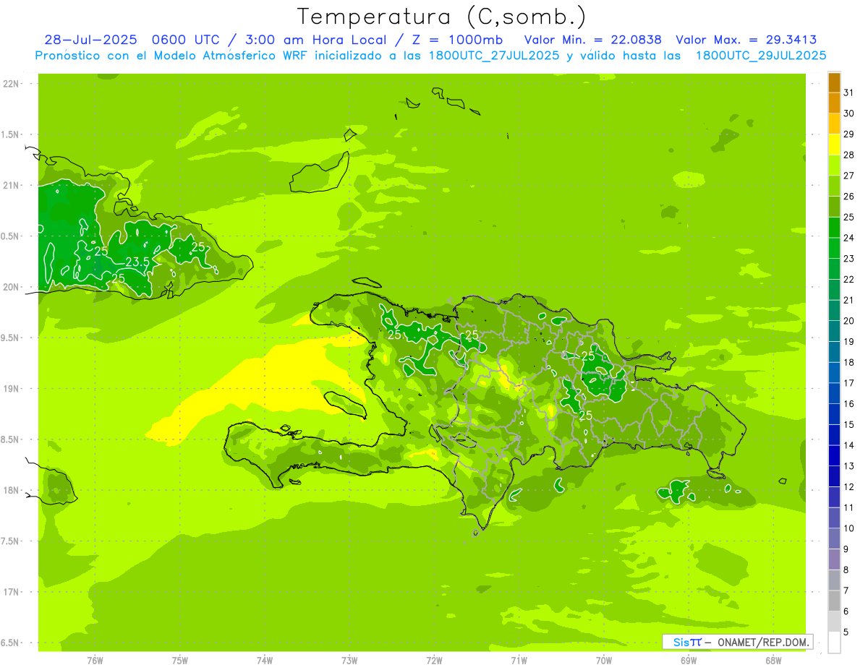Pick the blue swatch between 16 and 17
868x670 pixels.
(834, 394)
